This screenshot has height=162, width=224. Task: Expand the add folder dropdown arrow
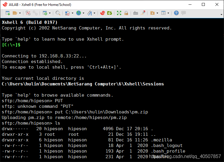click(x=157, y=13)
